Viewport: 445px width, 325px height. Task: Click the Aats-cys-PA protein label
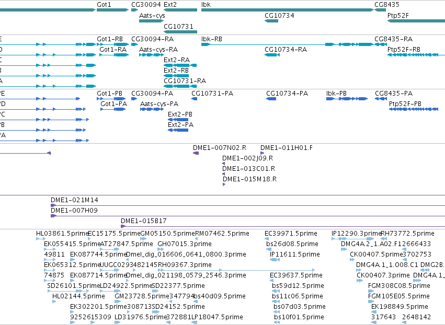pyautogui.click(x=159, y=104)
